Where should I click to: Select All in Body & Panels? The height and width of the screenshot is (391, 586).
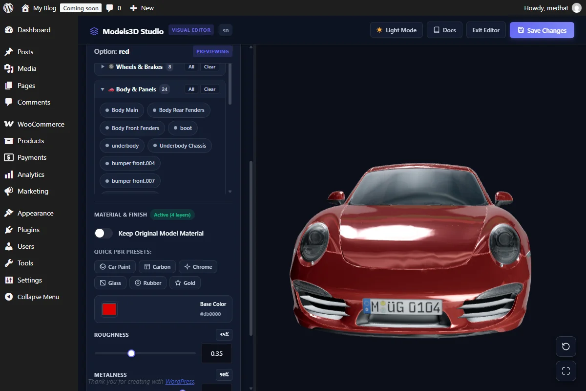click(191, 89)
